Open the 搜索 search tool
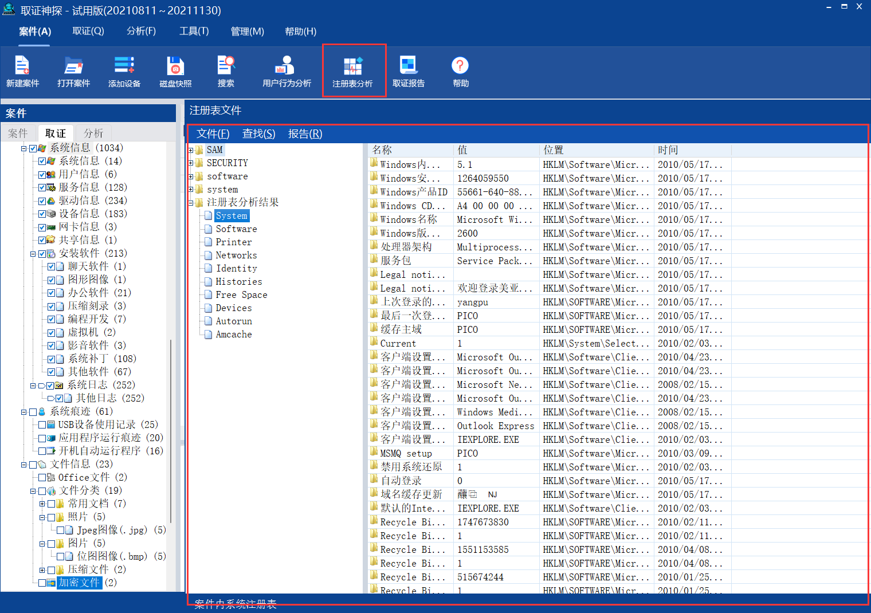This screenshot has width=871, height=613. click(x=226, y=72)
